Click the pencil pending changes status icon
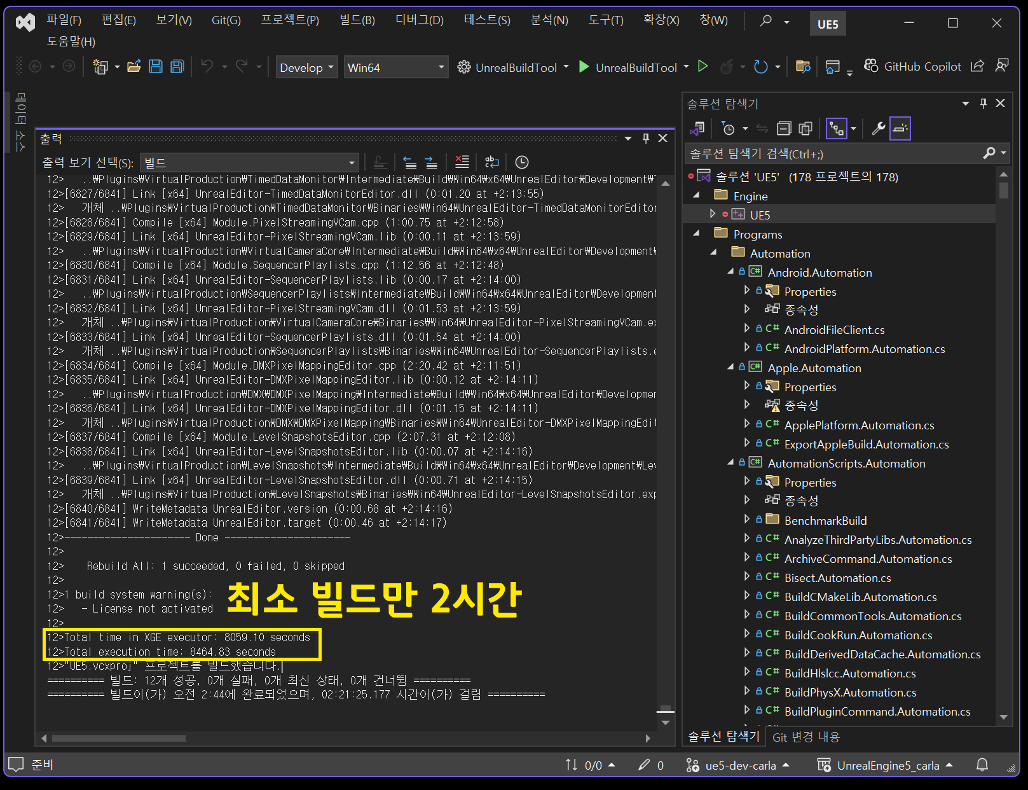This screenshot has height=790, width=1028. 652,765
